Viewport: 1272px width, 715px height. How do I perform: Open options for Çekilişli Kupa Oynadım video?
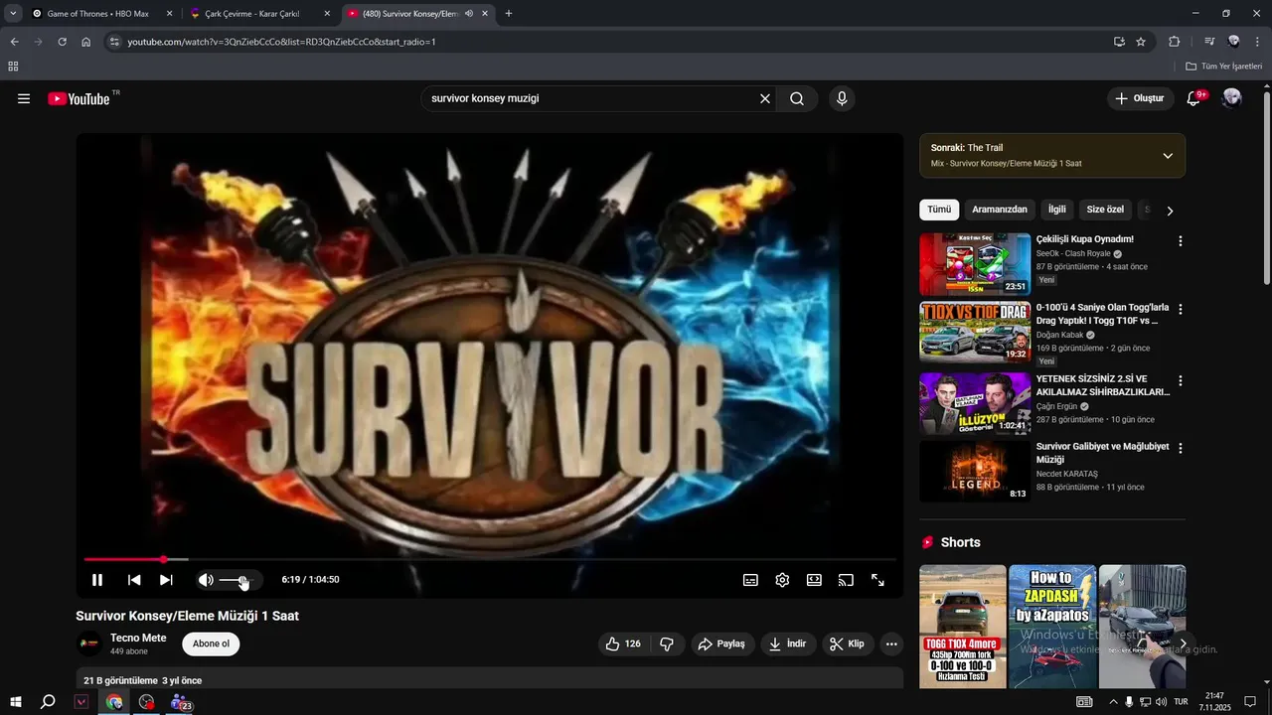[1181, 241]
